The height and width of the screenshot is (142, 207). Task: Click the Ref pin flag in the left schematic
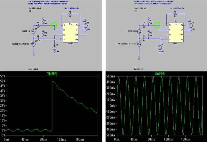[79, 40]
